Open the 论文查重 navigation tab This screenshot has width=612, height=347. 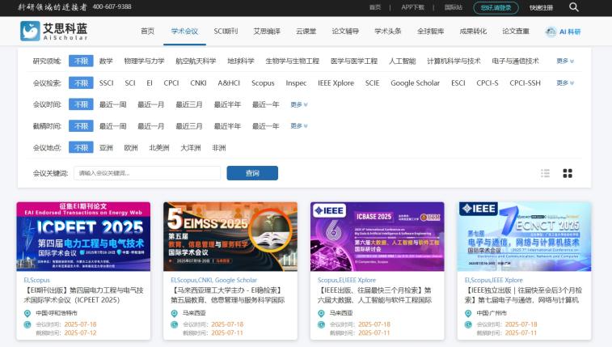point(515,32)
